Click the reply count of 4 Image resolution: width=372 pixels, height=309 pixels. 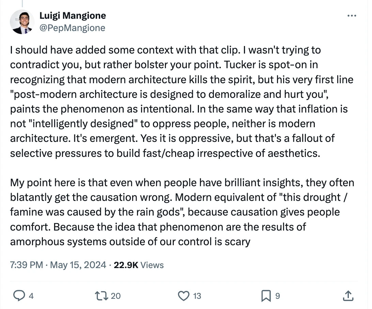31,296
